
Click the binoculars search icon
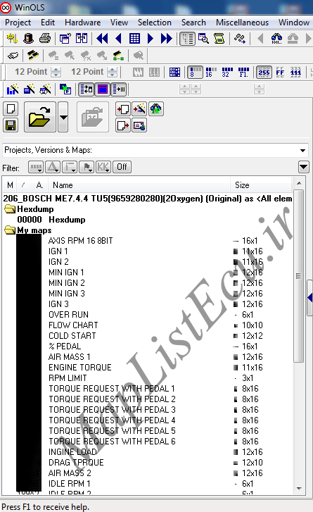276,39
